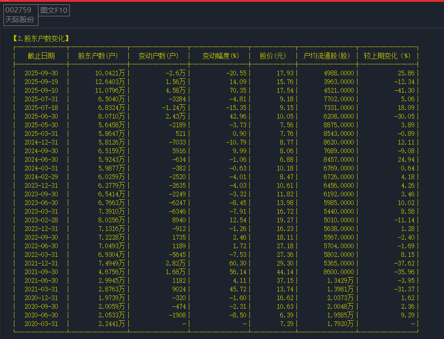Select change value -3284
This screenshot has height=339, width=444.
[177, 99]
